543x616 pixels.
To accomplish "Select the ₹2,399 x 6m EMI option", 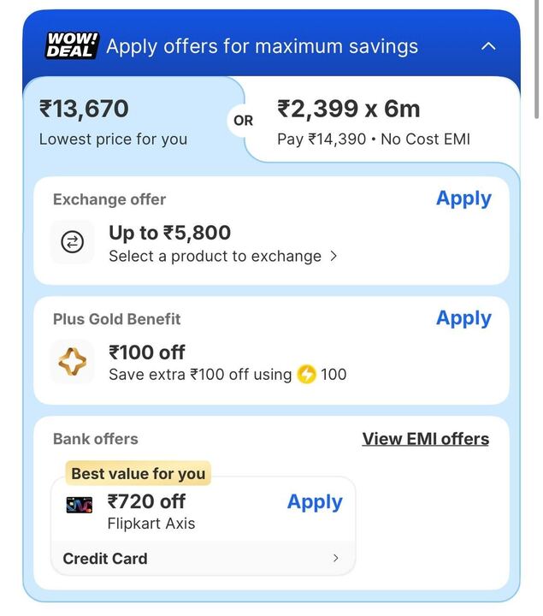I will click(374, 121).
